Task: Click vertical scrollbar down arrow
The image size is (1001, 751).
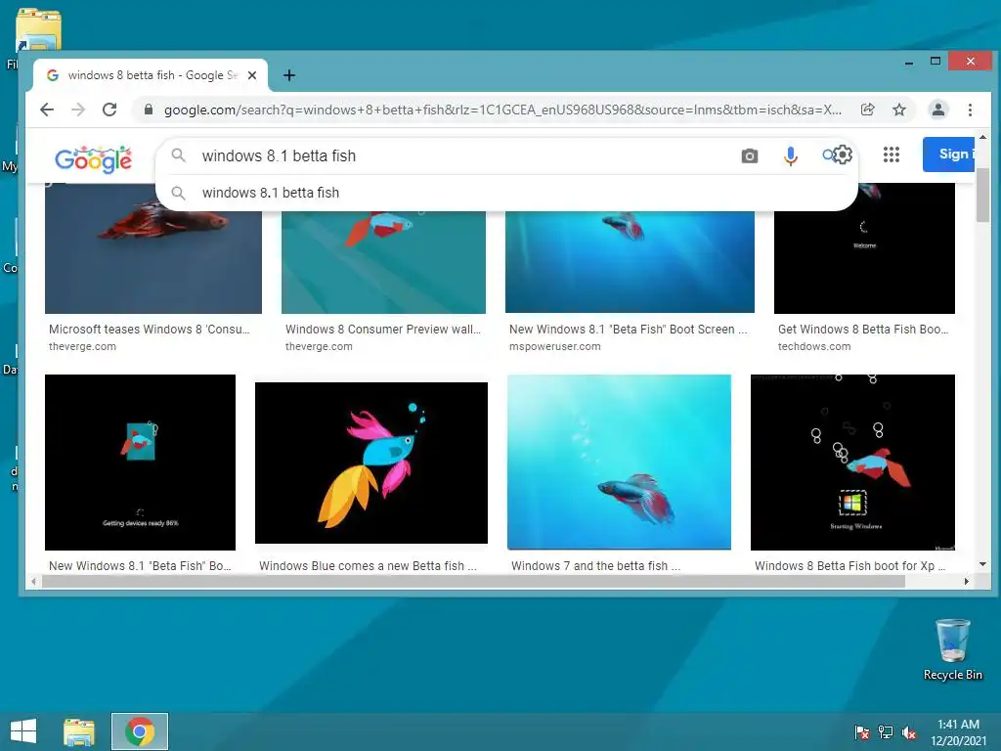Action: coord(982,564)
